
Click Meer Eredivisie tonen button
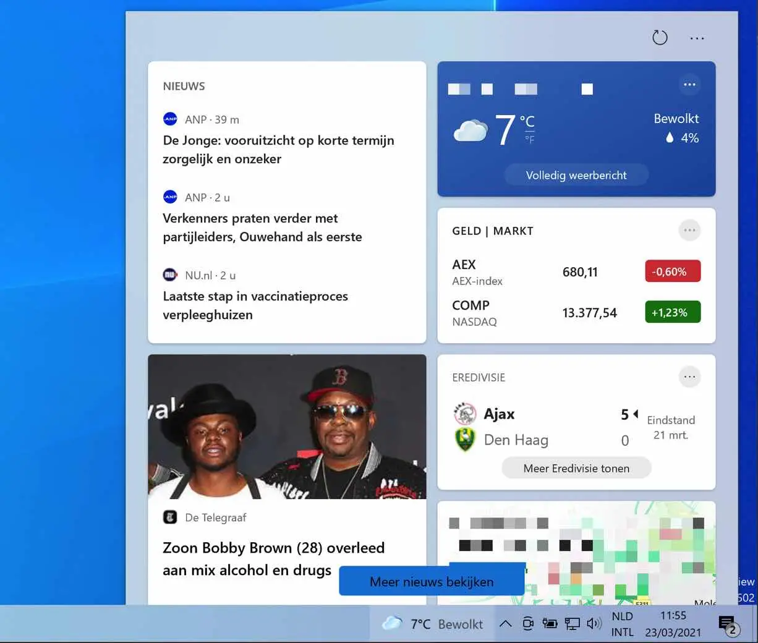coord(576,468)
